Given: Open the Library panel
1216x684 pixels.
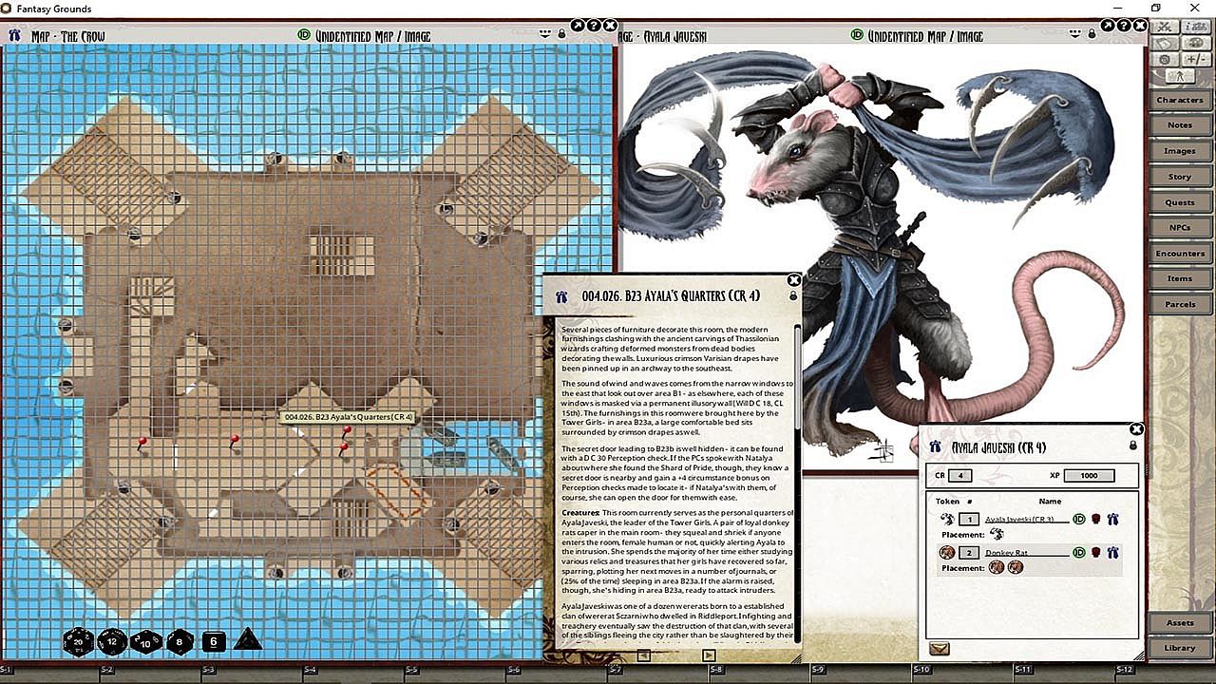Looking at the screenshot, I should (1180, 648).
